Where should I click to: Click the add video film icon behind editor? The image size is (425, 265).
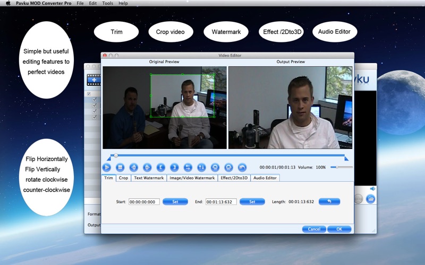tap(94, 80)
